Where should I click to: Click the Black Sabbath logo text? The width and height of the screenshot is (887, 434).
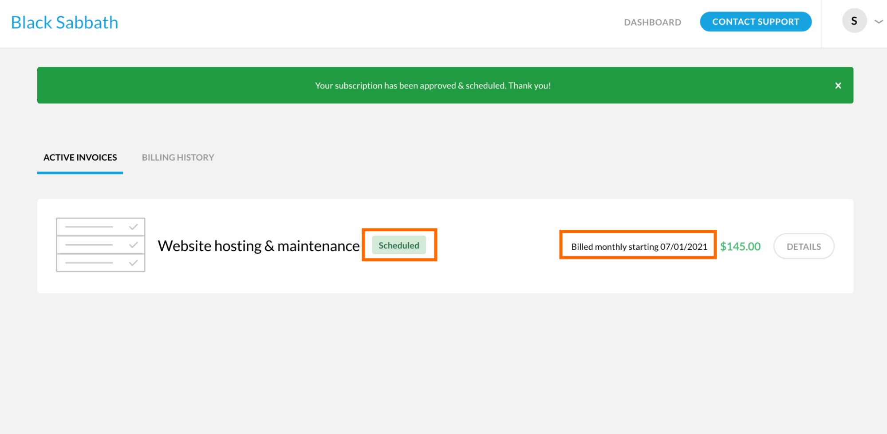click(64, 23)
